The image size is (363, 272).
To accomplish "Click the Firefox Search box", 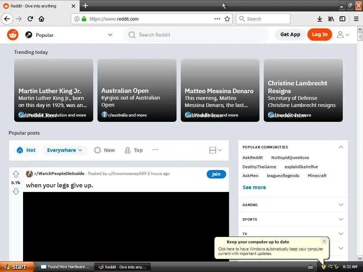I will click(263, 19).
